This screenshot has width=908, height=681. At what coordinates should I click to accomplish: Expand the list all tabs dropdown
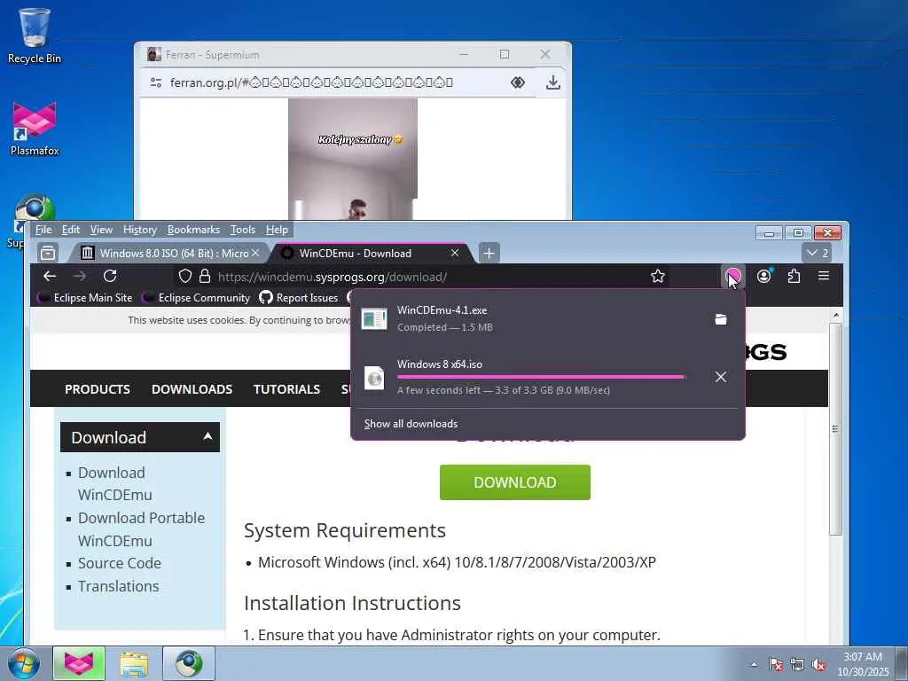pyautogui.click(x=818, y=253)
